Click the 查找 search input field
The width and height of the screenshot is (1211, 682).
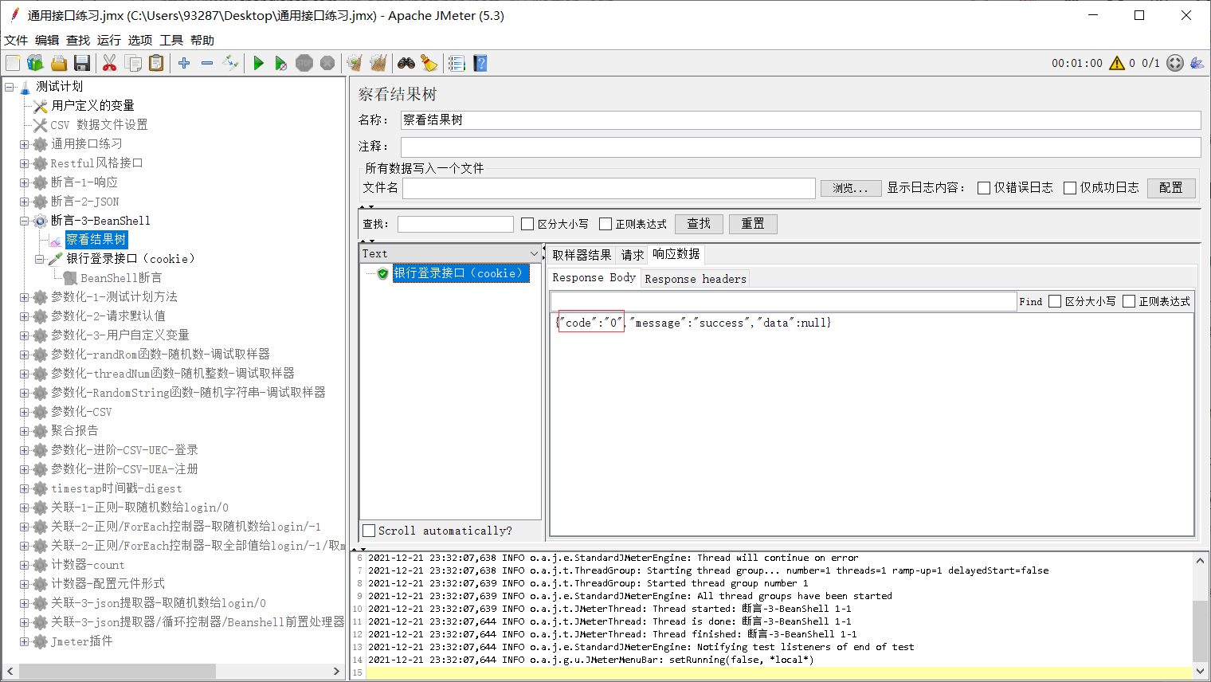coord(455,224)
